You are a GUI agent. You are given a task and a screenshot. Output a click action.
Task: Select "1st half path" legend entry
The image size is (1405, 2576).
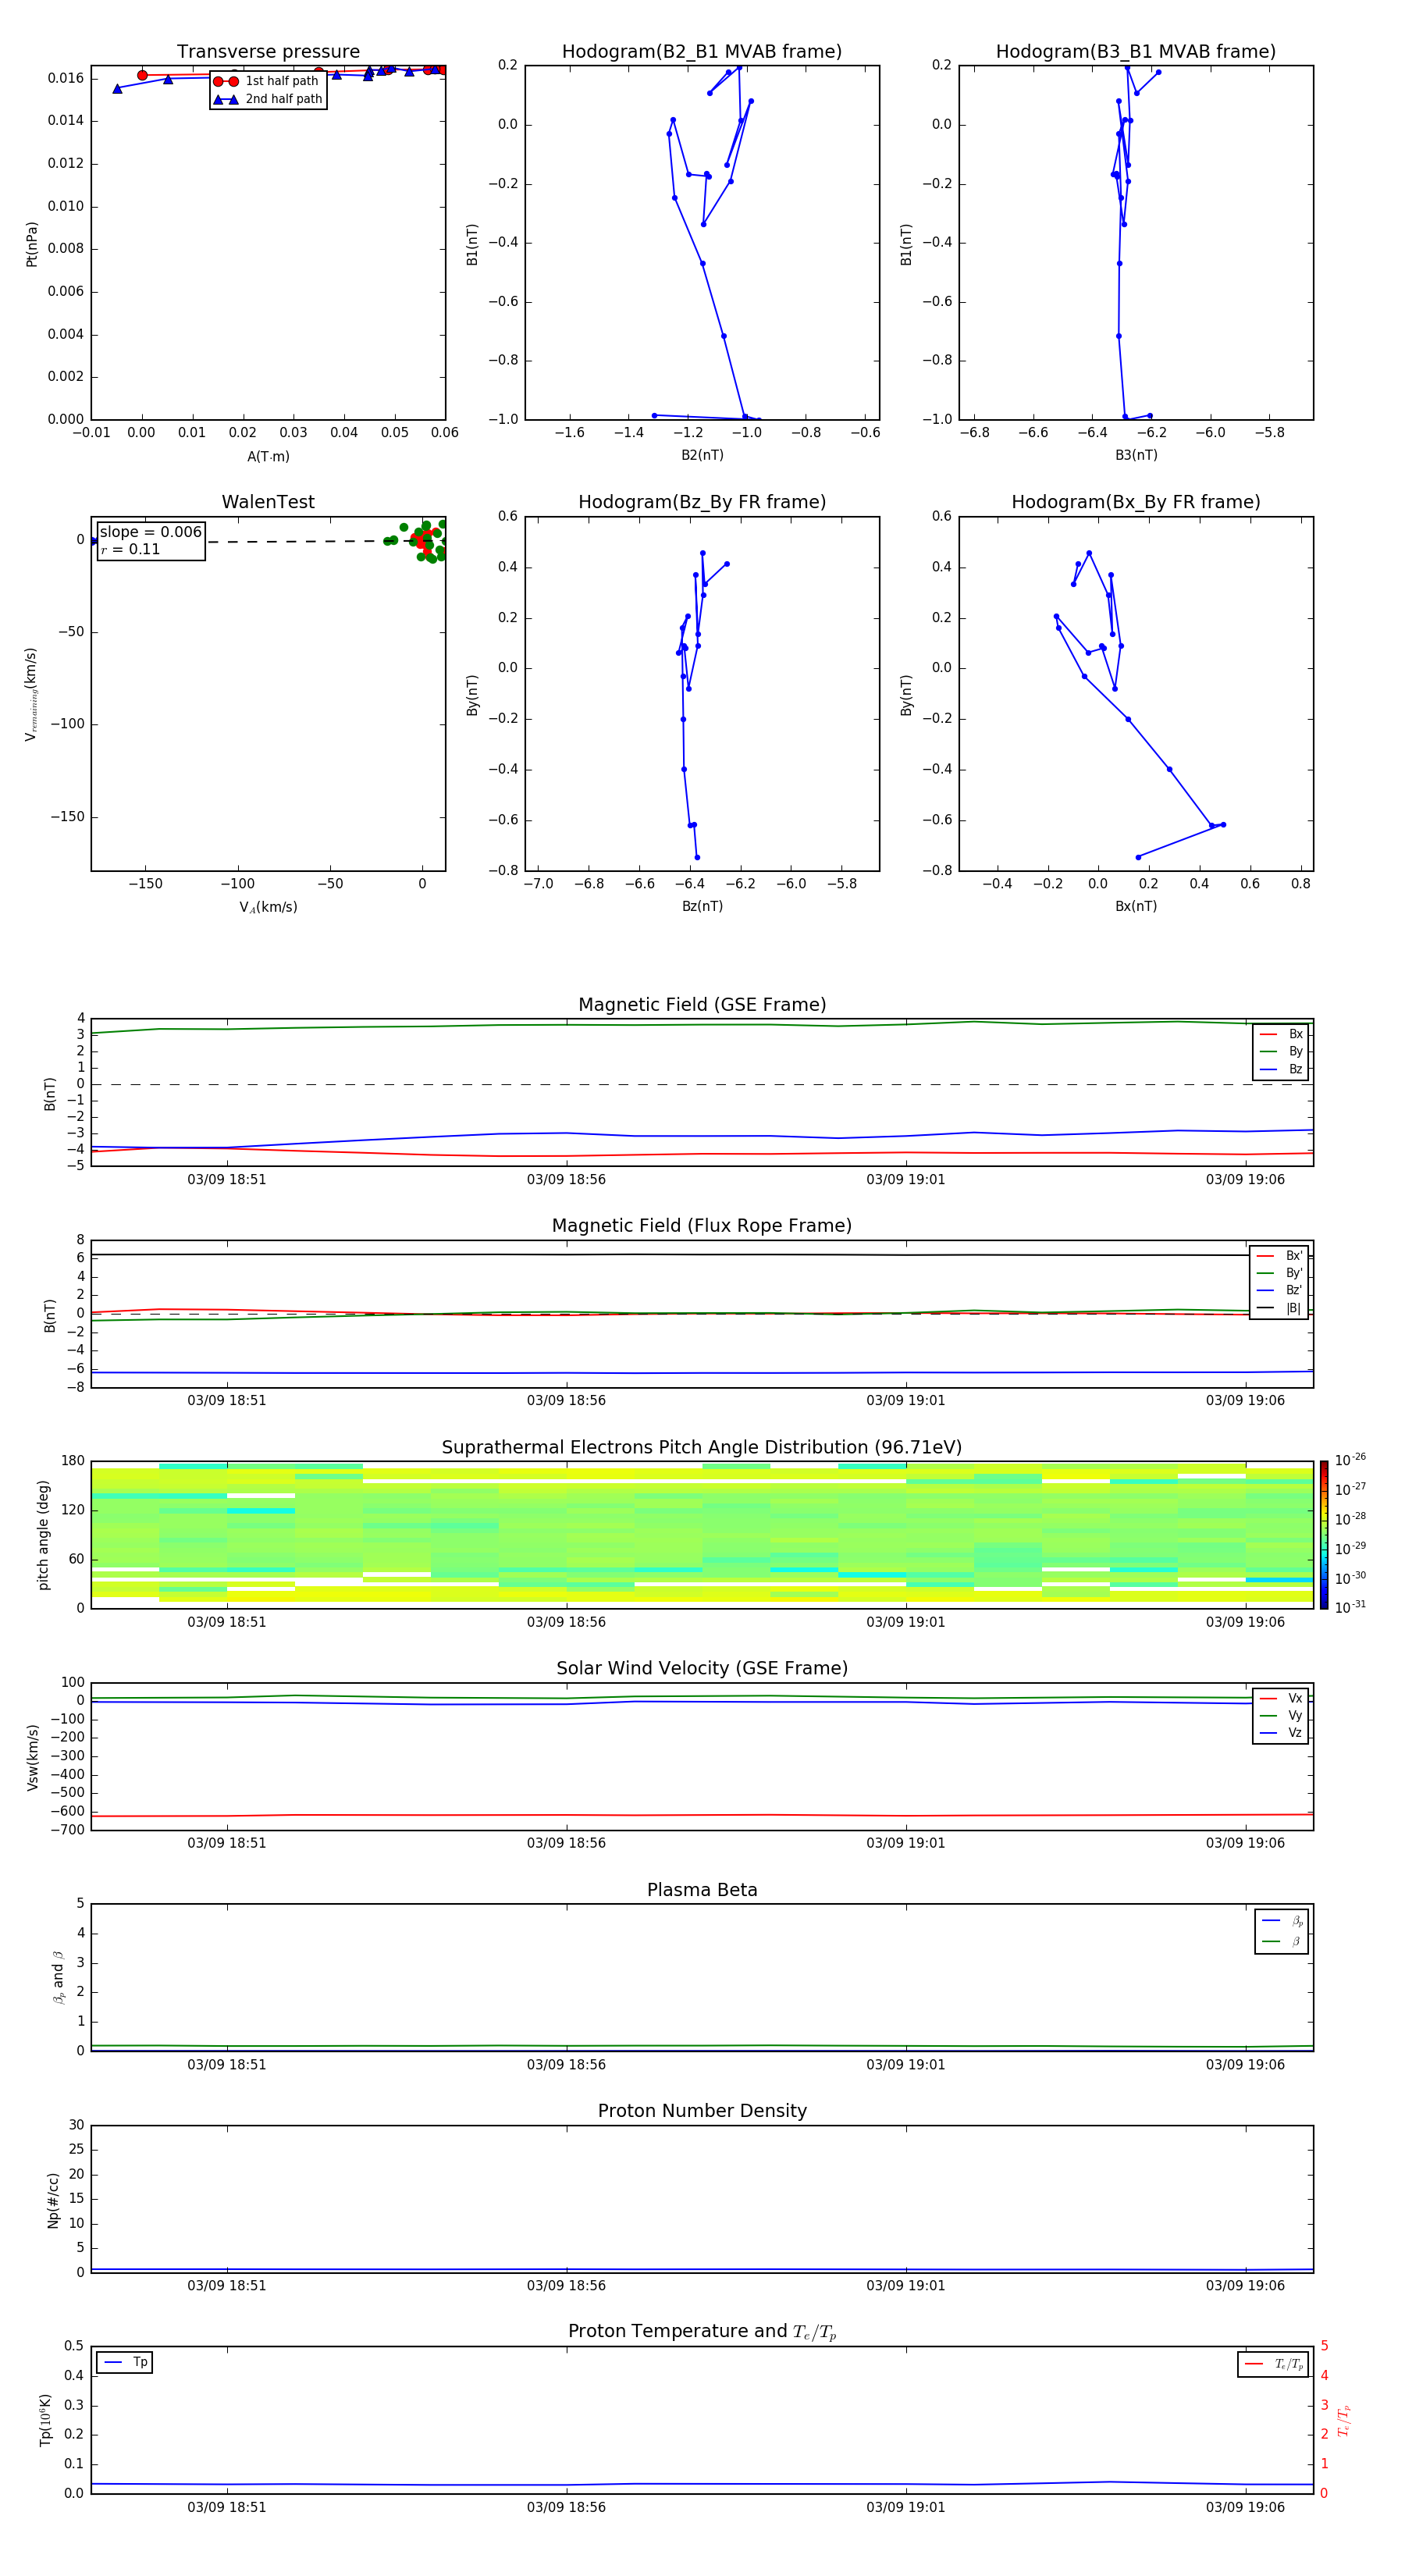point(267,81)
